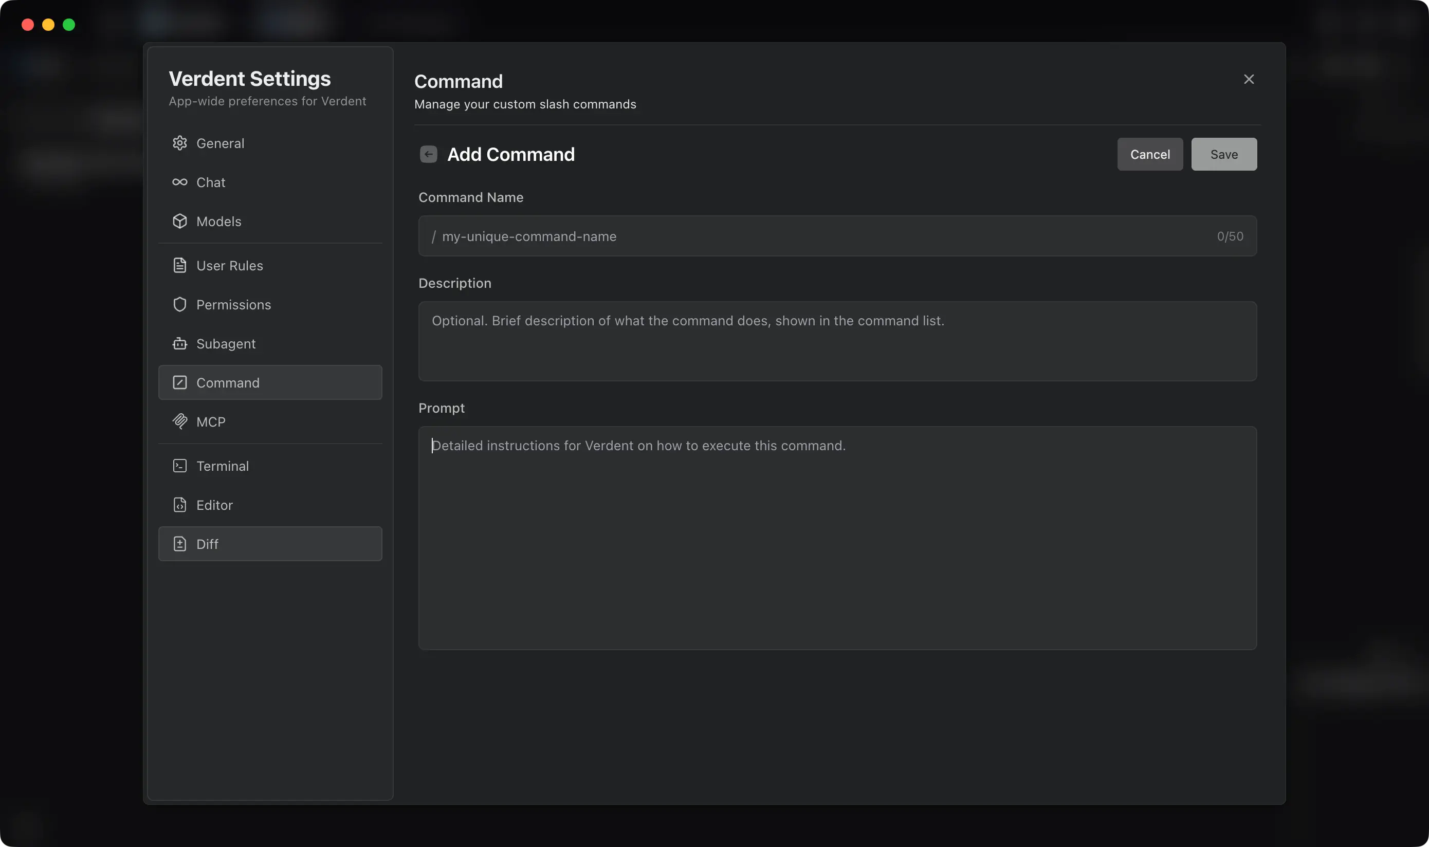
Task: Save the new command
Action: (x=1223, y=154)
